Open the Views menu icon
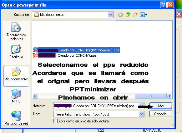 coord(144,15)
